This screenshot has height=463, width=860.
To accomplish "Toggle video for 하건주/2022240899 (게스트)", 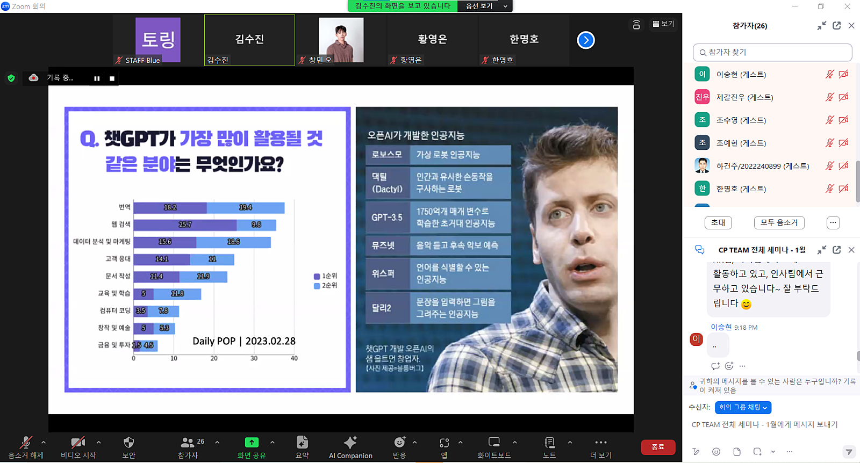I will 844,166.
